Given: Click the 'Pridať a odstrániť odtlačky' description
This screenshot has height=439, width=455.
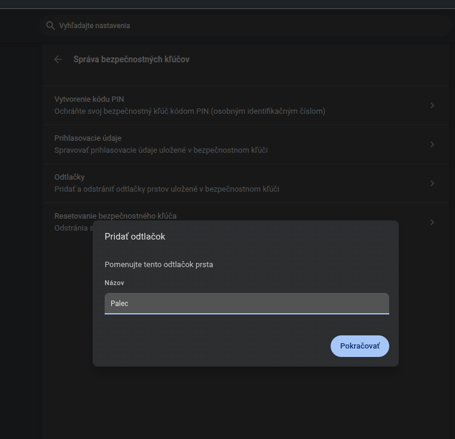Looking at the screenshot, I should tap(167, 189).
